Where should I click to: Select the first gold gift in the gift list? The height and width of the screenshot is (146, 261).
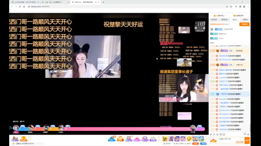tap(165, 139)
